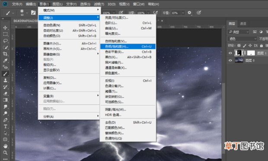The width and height of the screenshot is (268, 161).
Task: Select the Gradient tool
Action: click(x=5, y=100)
